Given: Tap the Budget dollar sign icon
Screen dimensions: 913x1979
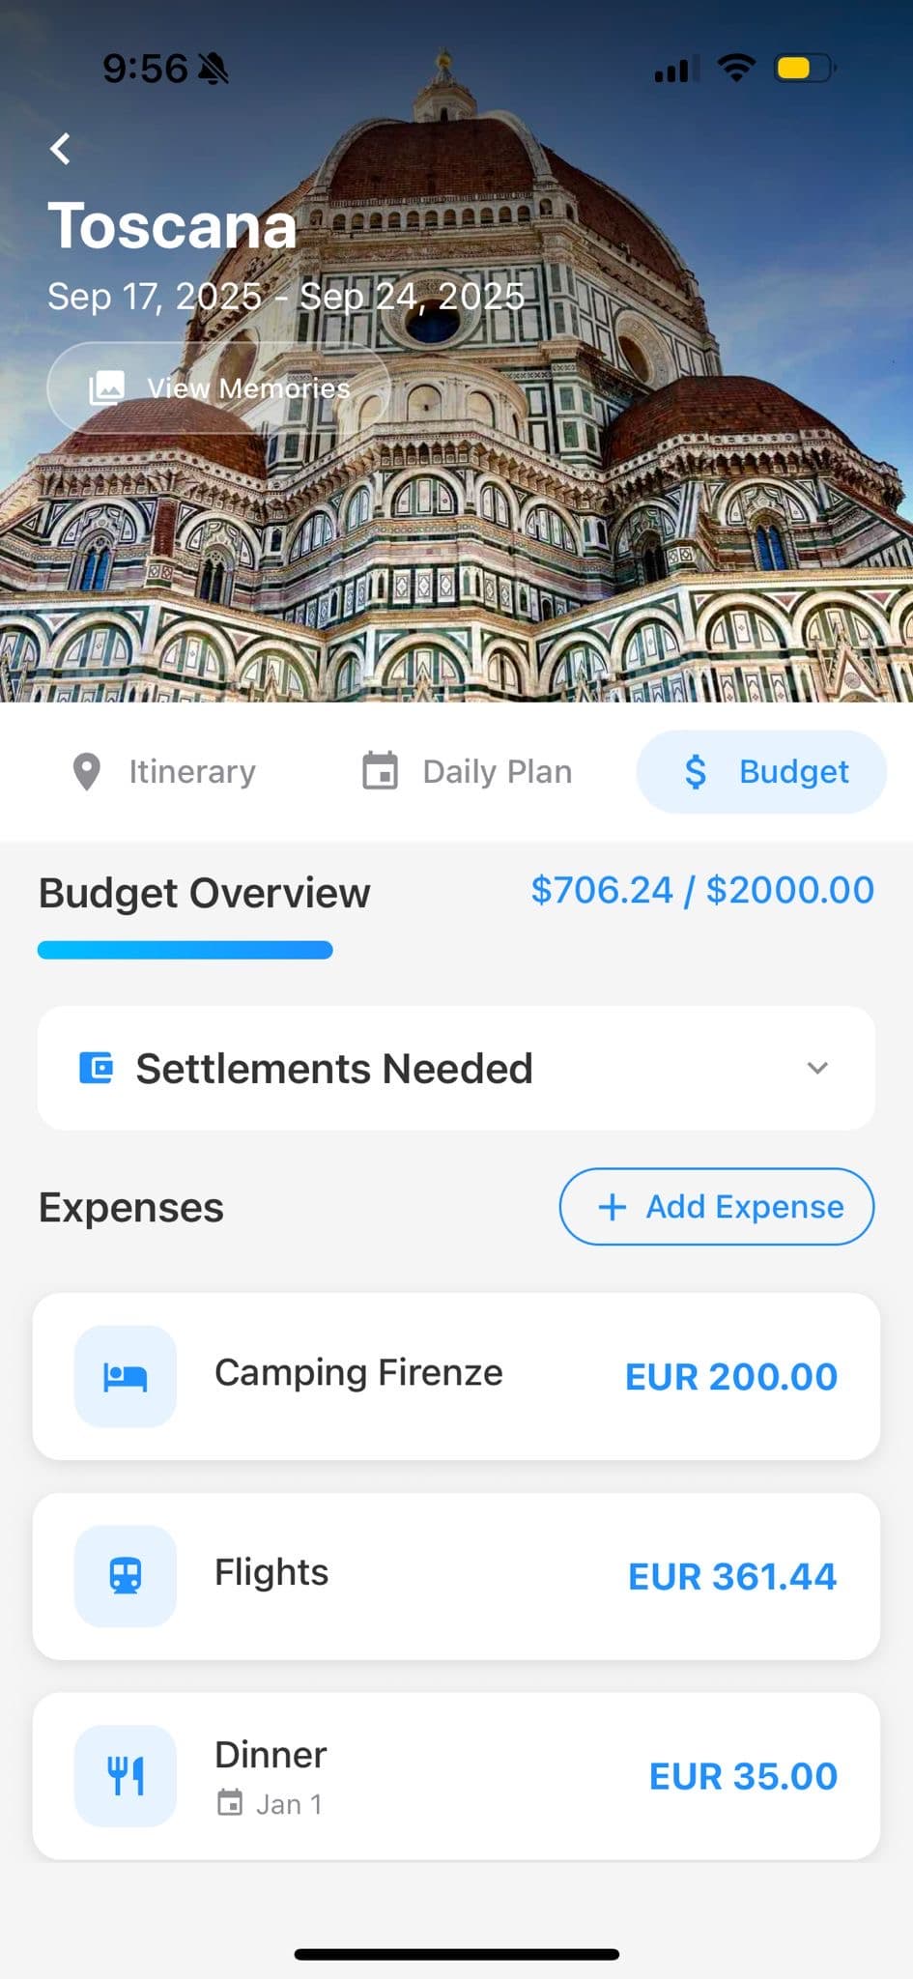Looking at the screenshot, I should pyautogui.click(x=695, y=772).
